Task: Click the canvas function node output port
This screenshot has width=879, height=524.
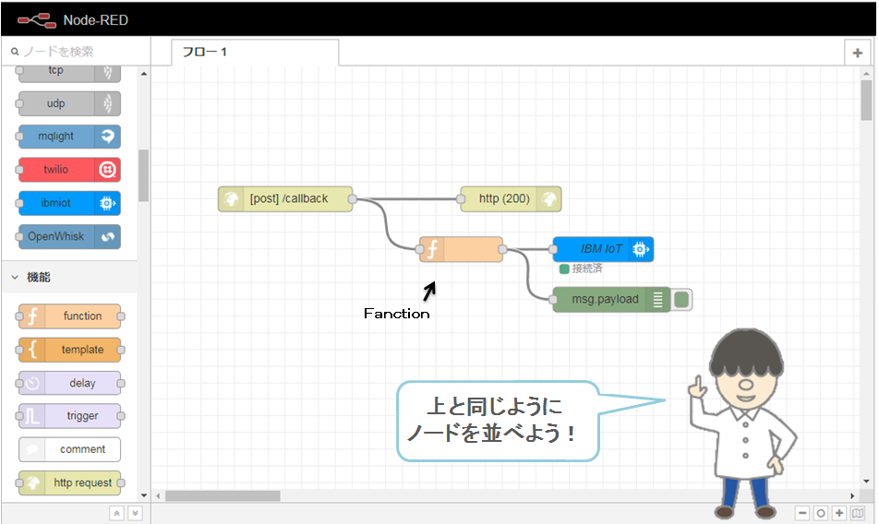Action: coord(503,249)
